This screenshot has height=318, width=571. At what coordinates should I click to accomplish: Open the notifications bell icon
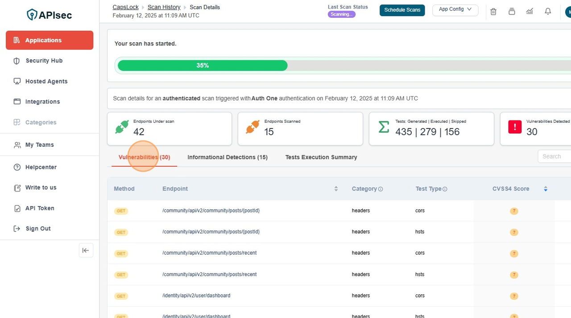[548, 12]
